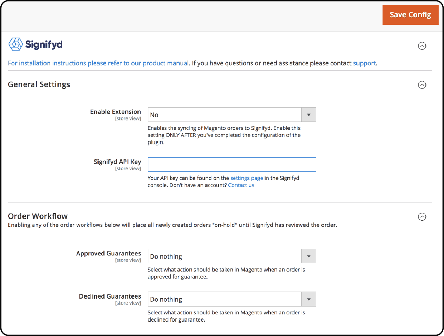Viewport: 444px width, 336px height.
Task: Open the Declined Guarantees dropdown
Action: pos(232,299)
